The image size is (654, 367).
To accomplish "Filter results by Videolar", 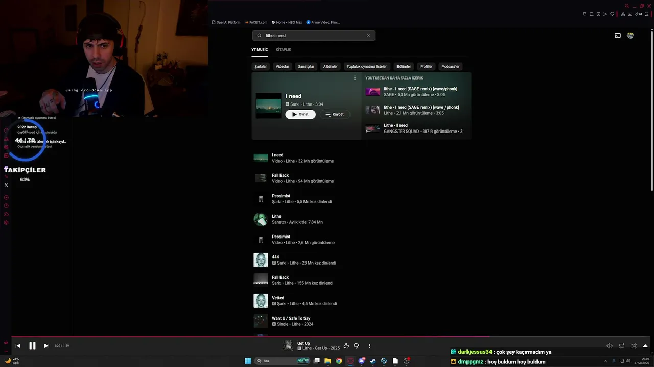I will click(283, 66).
